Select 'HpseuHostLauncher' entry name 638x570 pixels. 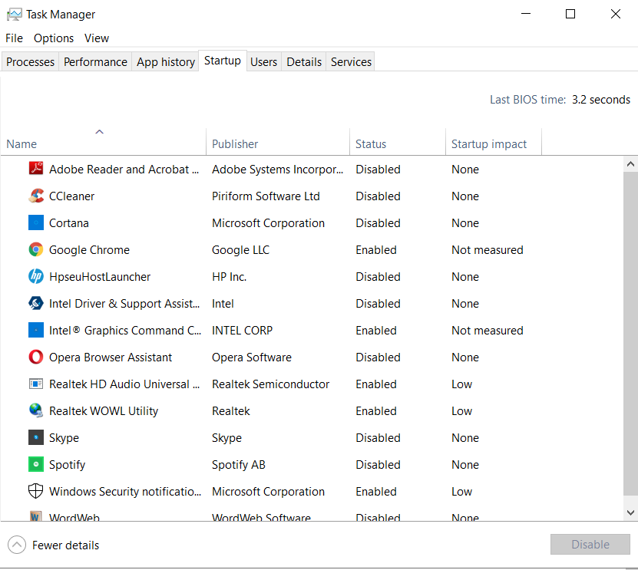coord(100,276)
